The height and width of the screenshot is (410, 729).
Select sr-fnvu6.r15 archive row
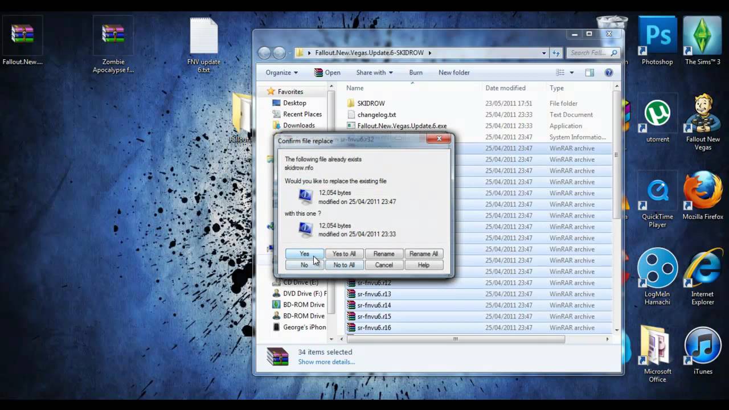(478, 316)
